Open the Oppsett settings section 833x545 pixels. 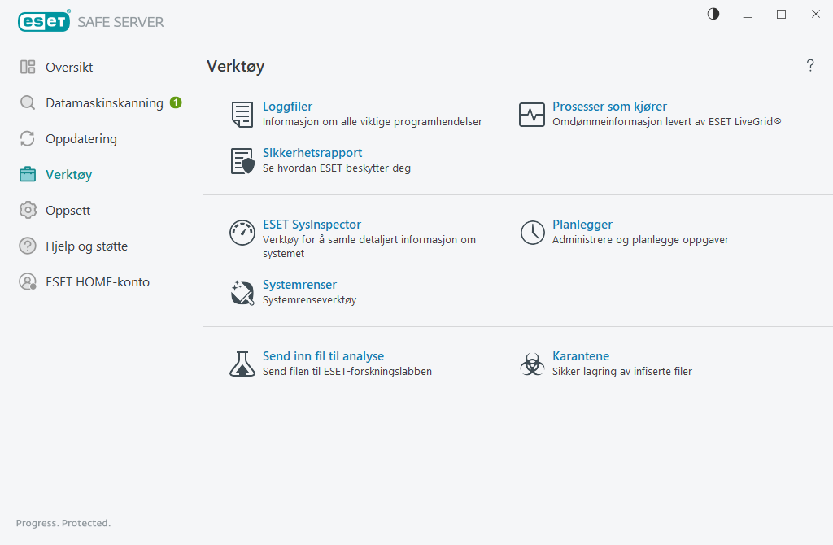click(x=68, y=211)
